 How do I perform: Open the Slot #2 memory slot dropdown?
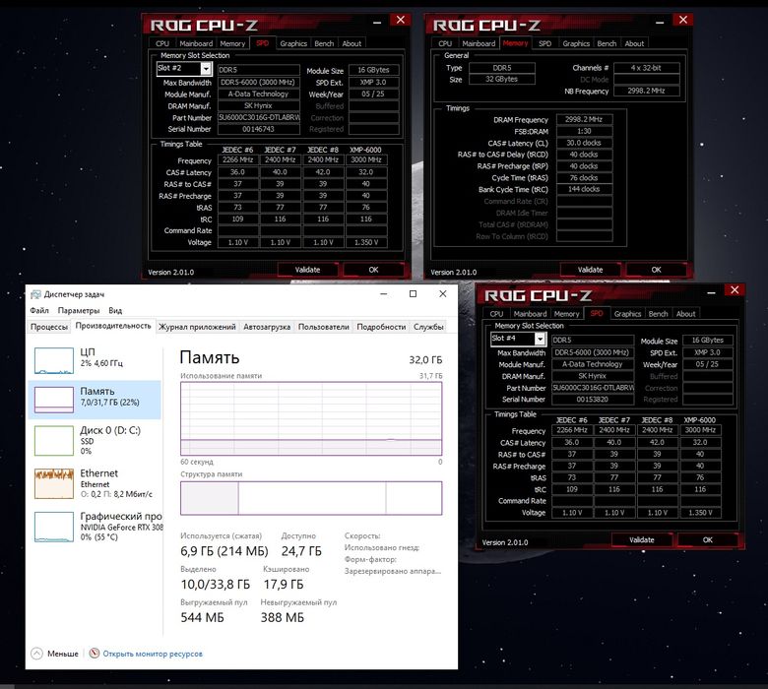point(206,69)
